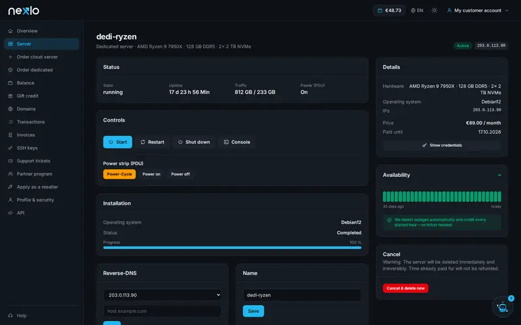The width and height of the screenshot is (521, 325).
Task: Click the API code icon in sidebar
Action: (x=10, y=213)
